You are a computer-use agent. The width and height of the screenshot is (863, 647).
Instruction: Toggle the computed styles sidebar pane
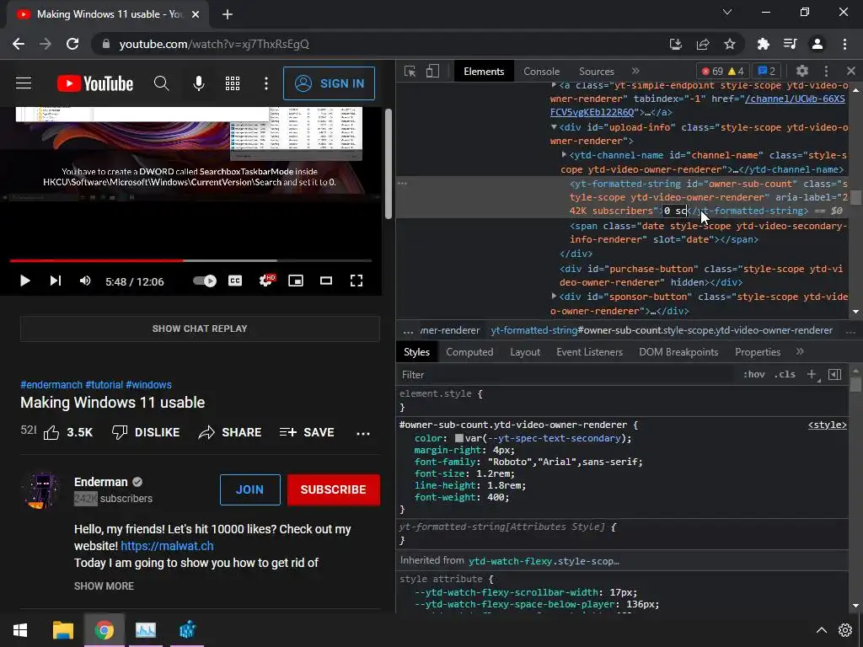pyautogui.click(x=835, y=375)
